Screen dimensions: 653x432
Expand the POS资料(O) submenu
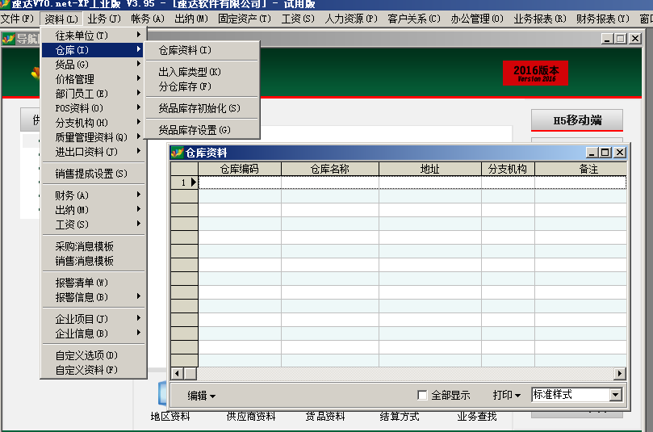pyautogui.click(x=94, y=108)
